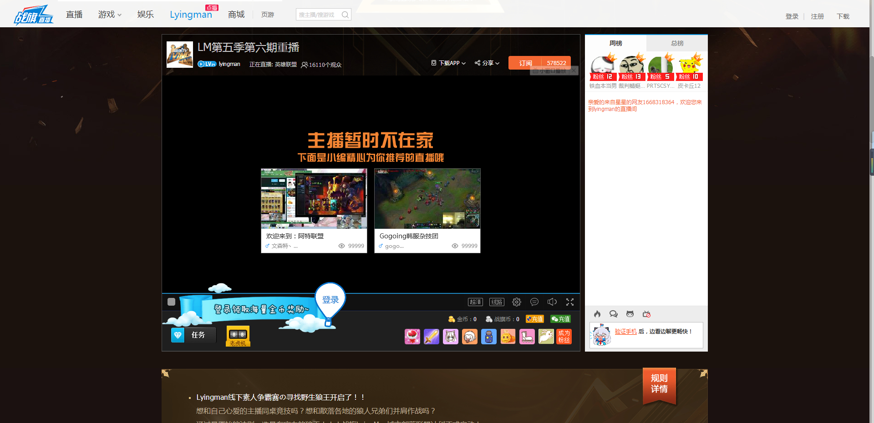The image size is (874, 423).
Task: Click the 验证手机 verify phone link
Action: point(626,332)
